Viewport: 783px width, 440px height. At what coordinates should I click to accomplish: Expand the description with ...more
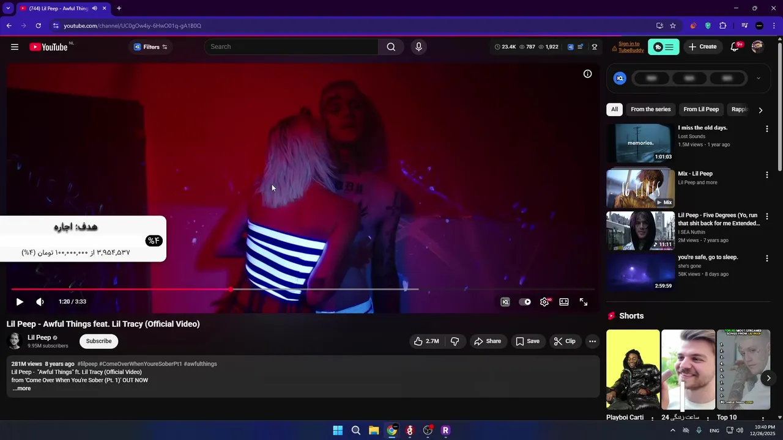pyautogui.click(x=21, y=389)
